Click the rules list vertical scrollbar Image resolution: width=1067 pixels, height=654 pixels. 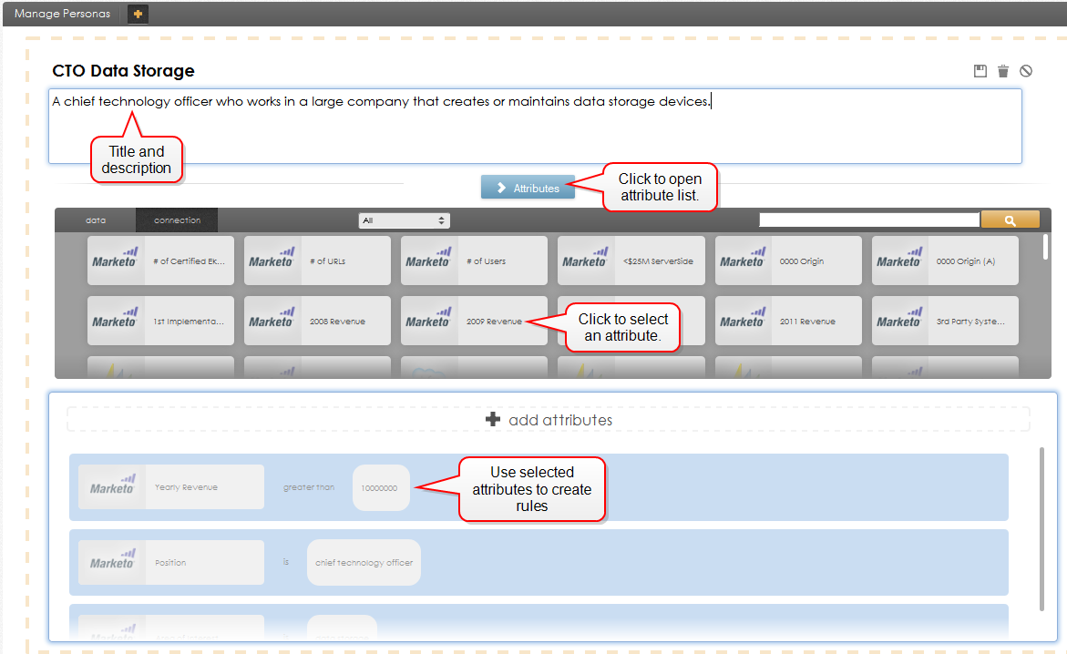1041,528
